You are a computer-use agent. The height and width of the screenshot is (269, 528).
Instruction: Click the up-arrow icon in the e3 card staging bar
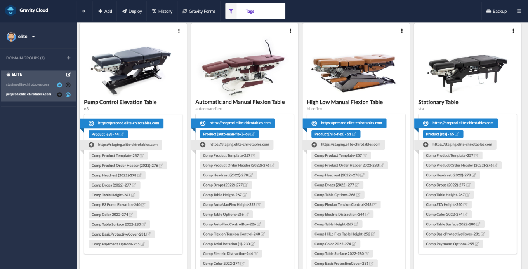[x=91, y=145]
